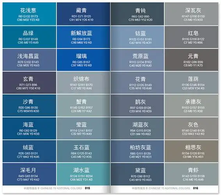
Task: Click the page number 016
Action: pos(196,188)
